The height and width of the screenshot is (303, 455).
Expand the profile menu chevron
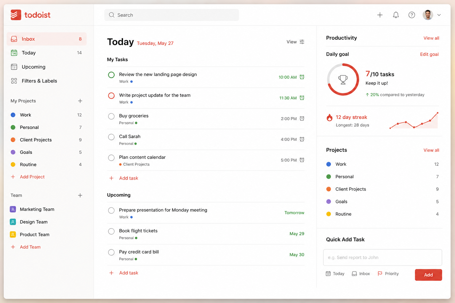(x=439, y=15)
